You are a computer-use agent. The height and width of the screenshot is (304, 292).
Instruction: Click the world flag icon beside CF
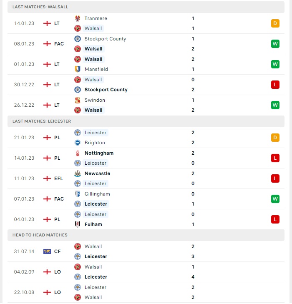click(47, 251)
